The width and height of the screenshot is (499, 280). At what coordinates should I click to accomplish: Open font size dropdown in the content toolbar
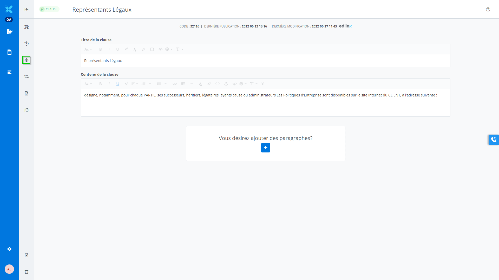click(88, 84)
